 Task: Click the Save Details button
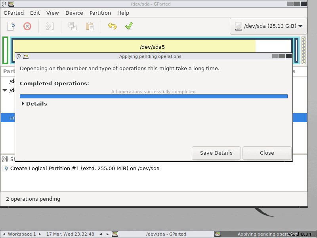click(x=216, y=153)
